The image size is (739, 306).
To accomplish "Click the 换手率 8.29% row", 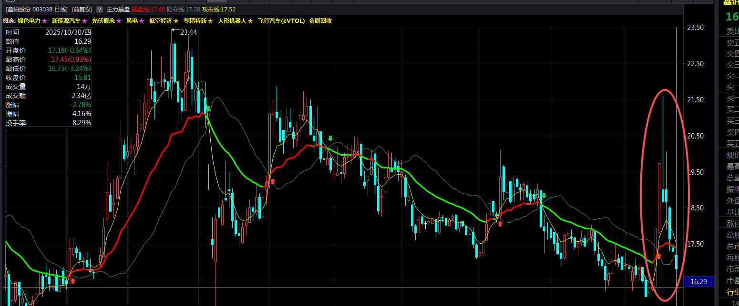I will click(48, 123).
